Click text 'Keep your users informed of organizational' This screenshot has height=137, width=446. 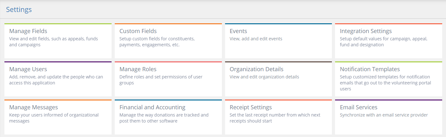[54, 115]
